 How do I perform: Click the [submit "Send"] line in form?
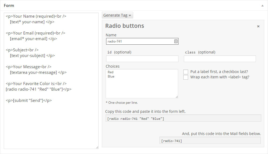tap(29, 101)
